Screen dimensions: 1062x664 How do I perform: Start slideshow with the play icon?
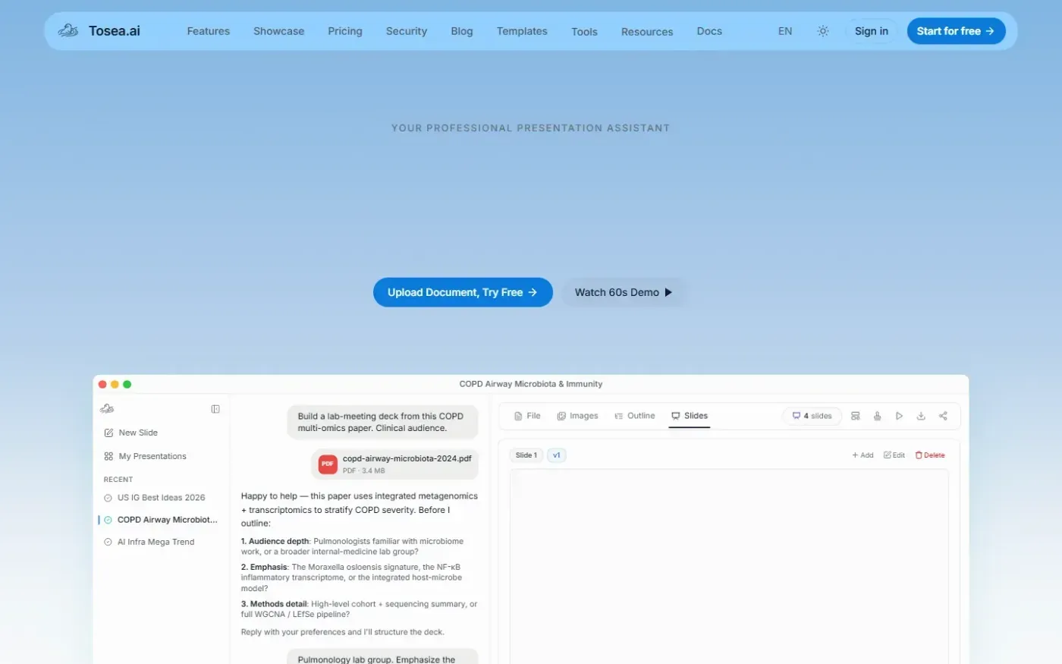click(899, 416)
